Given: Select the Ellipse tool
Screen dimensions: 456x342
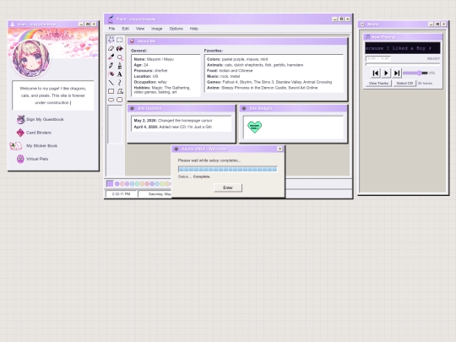Looking at the screenshot, I should click(x=111, y=100).
